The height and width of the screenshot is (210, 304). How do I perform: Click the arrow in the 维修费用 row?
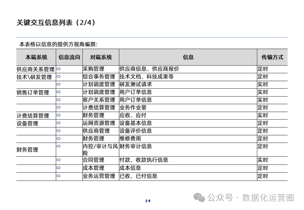(59, 139)
